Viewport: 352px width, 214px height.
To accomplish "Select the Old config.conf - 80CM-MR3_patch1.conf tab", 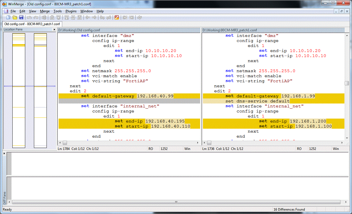I will (32, 24).
